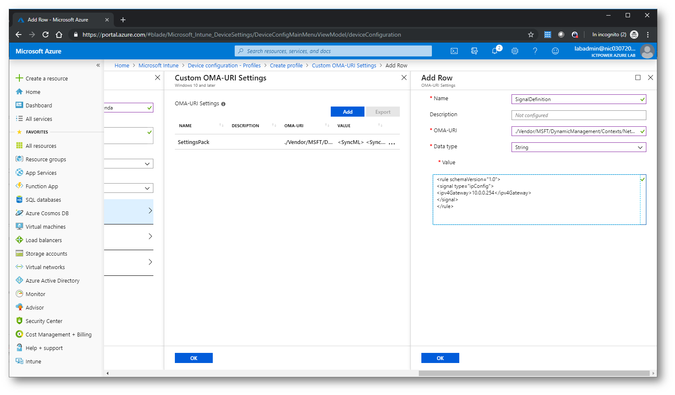
Task: Open the notifications bell icon
Action: pos(495,51)
